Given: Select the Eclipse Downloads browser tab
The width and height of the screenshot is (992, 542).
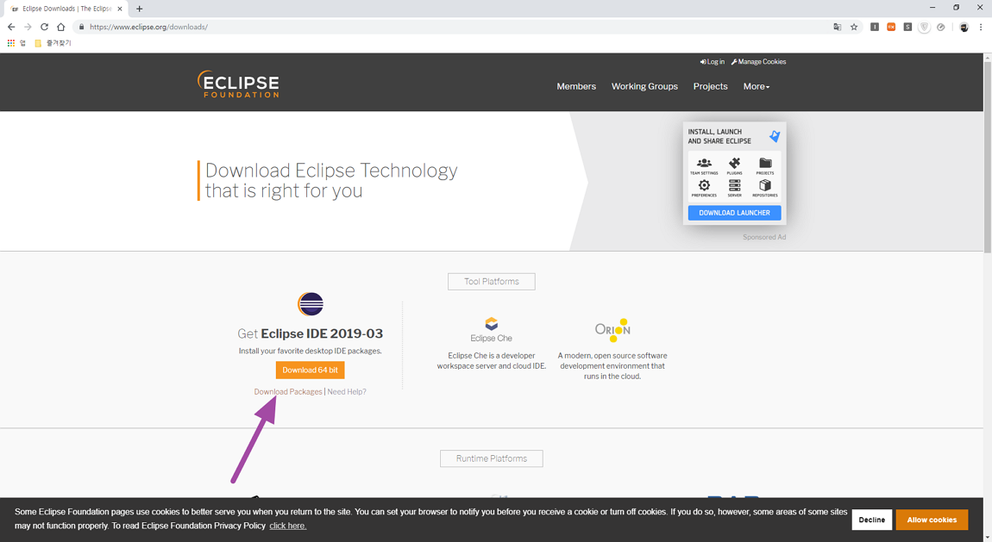Looking at the screenshot, I should click(x=66, y=9).
